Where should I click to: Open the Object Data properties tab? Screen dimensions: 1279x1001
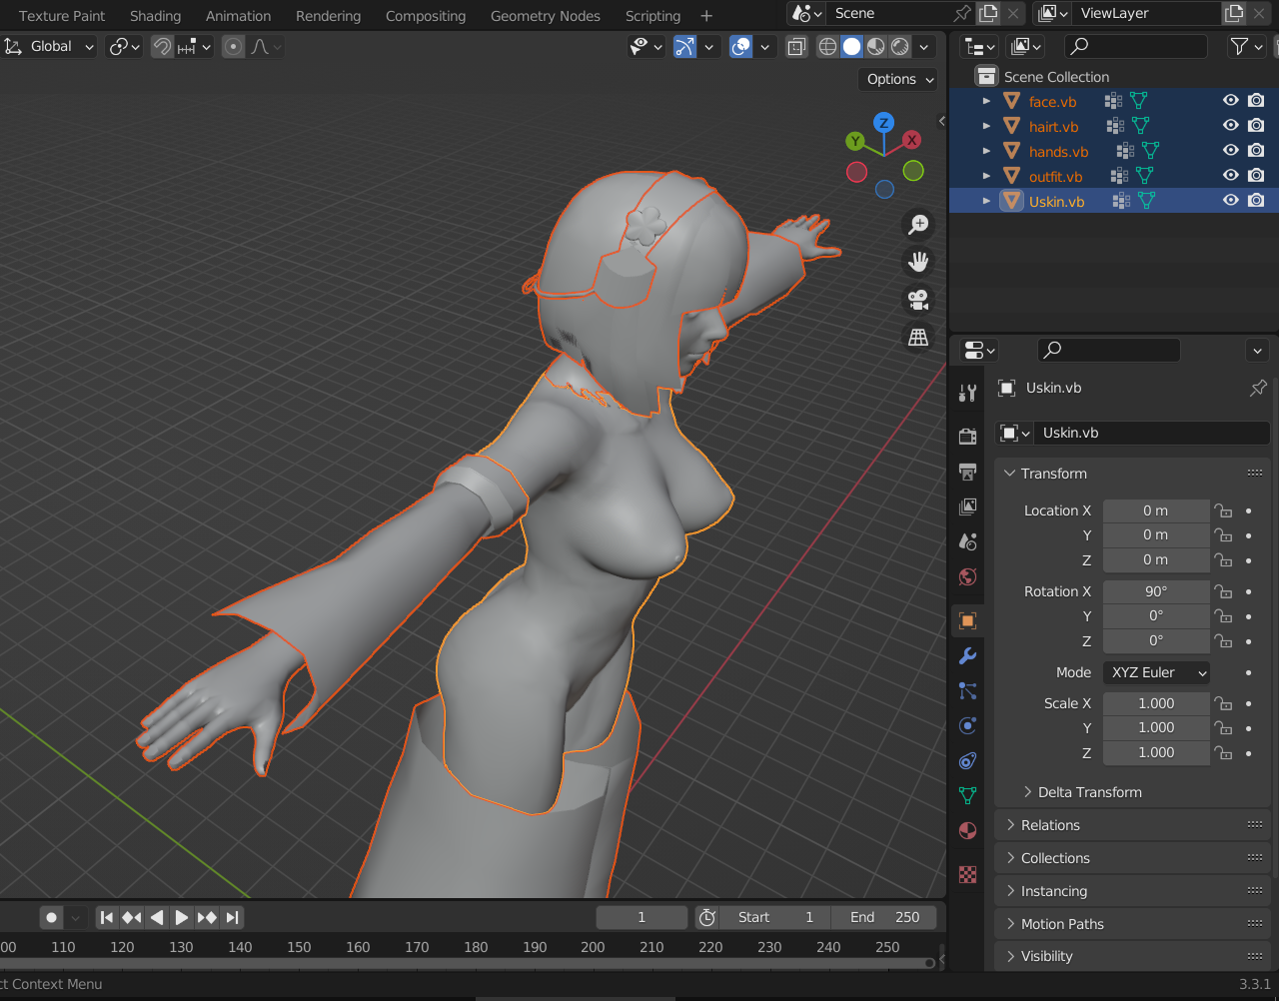click(967, 796)
